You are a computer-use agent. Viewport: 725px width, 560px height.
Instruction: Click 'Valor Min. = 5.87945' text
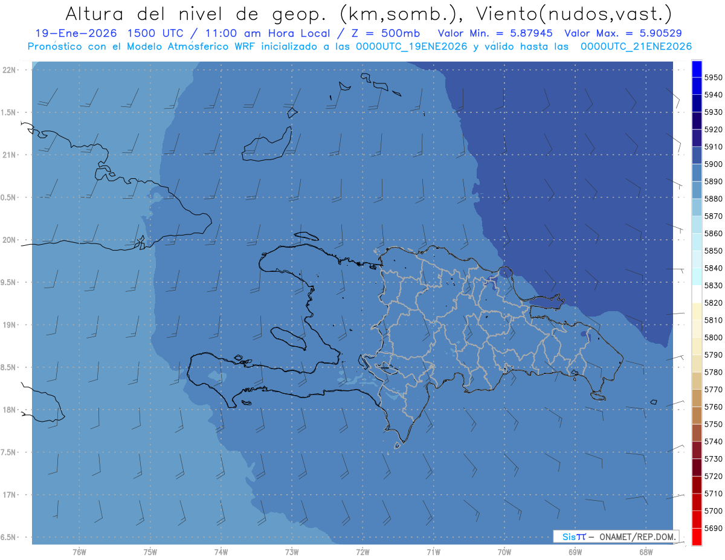click(495, 33)
